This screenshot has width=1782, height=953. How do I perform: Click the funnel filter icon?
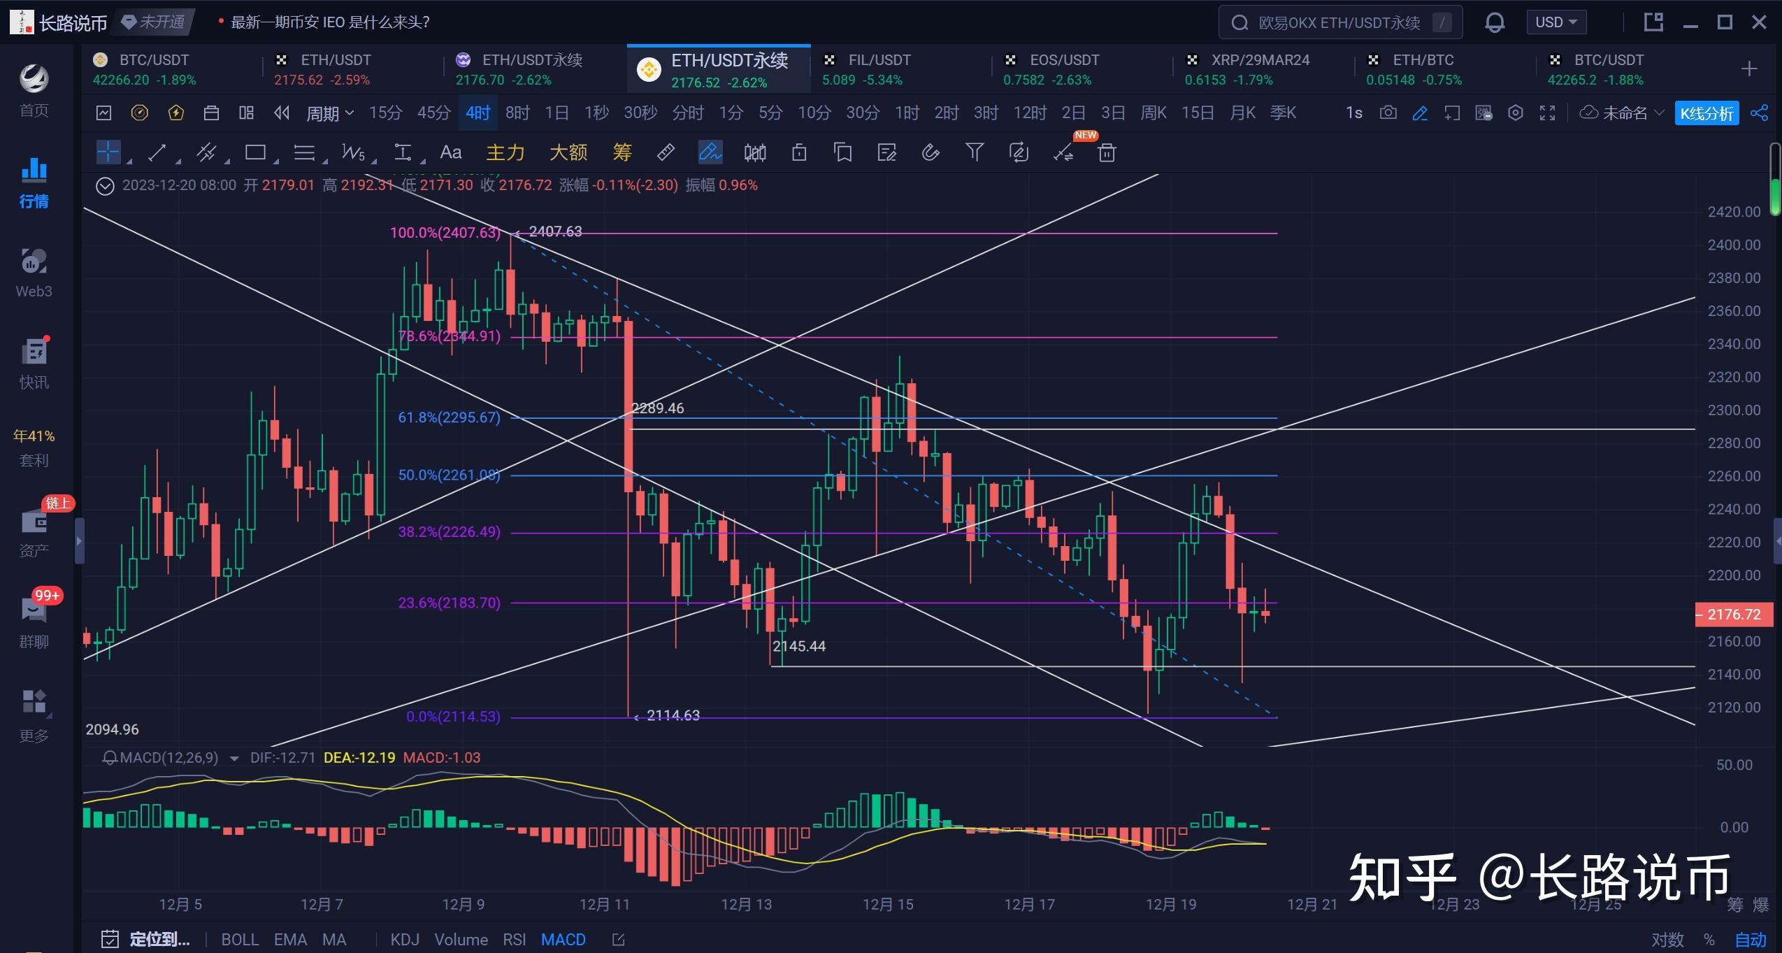[x=975, y=152]
